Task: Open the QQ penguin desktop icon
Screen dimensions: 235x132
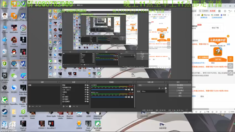Action: coord(14,53)
